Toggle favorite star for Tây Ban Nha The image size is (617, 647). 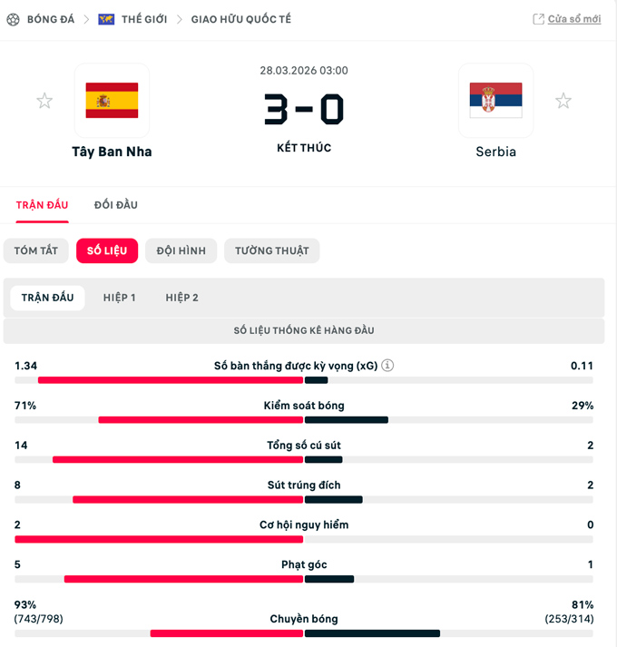pos(44,101)
